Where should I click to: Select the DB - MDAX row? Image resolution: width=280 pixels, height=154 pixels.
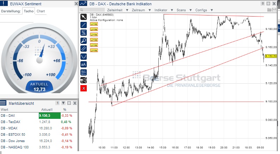[x=39, y=128]
